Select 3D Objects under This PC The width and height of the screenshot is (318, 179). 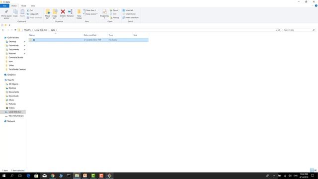coord(13,84)
